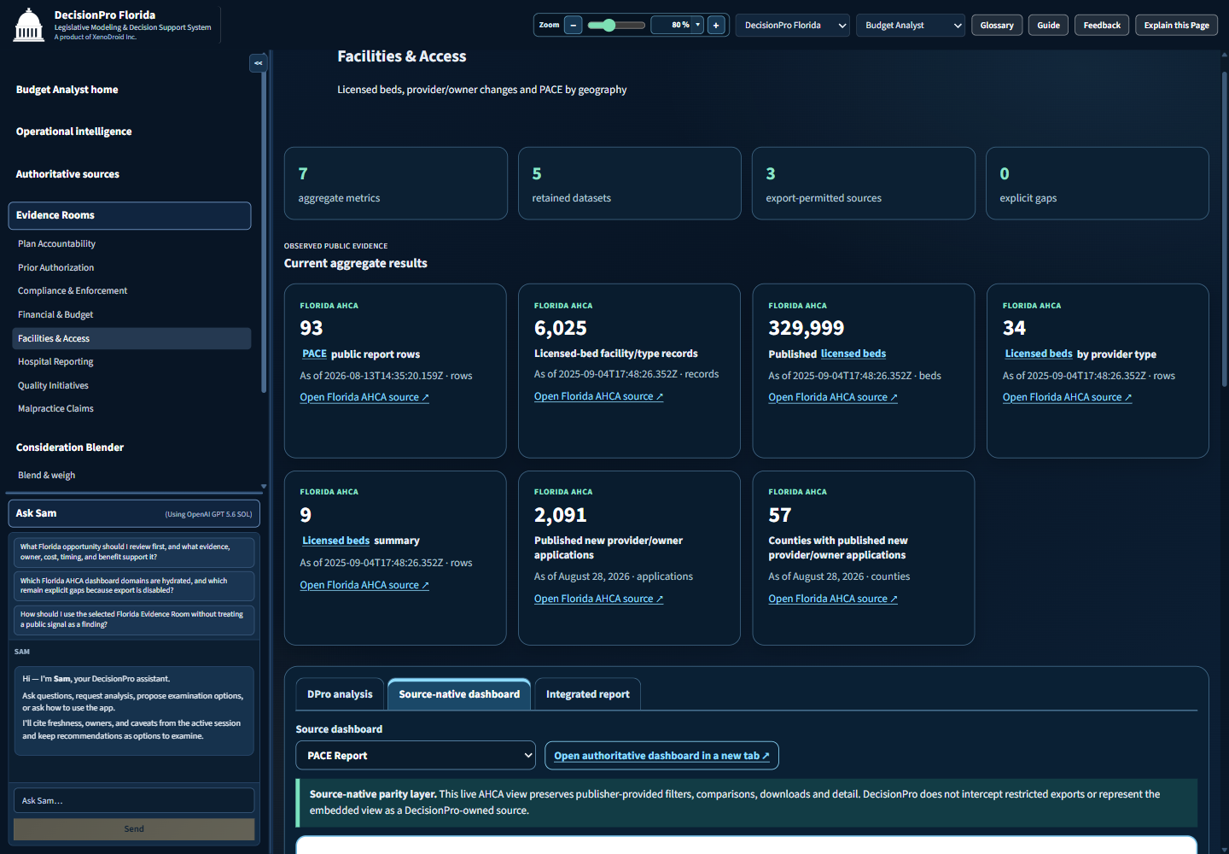Screen dimensions: 1229x854
Task: Select Evidence Rooms in the sidebar
Action: coord(130,215)
